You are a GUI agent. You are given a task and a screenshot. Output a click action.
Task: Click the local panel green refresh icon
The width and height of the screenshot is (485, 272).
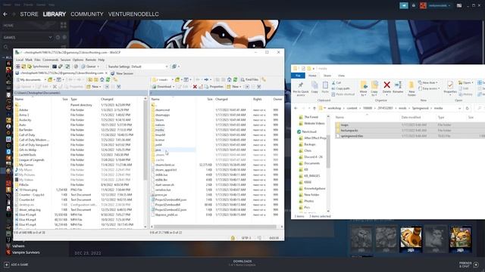point(108,80)
